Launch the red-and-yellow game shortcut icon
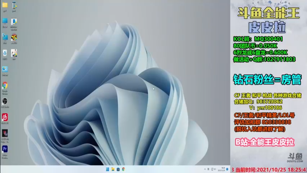Viewport: 307px width, 173px height. pos(14,37)
